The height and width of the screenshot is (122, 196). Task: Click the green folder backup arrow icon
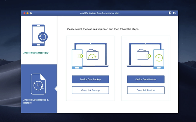pos(92,54)
